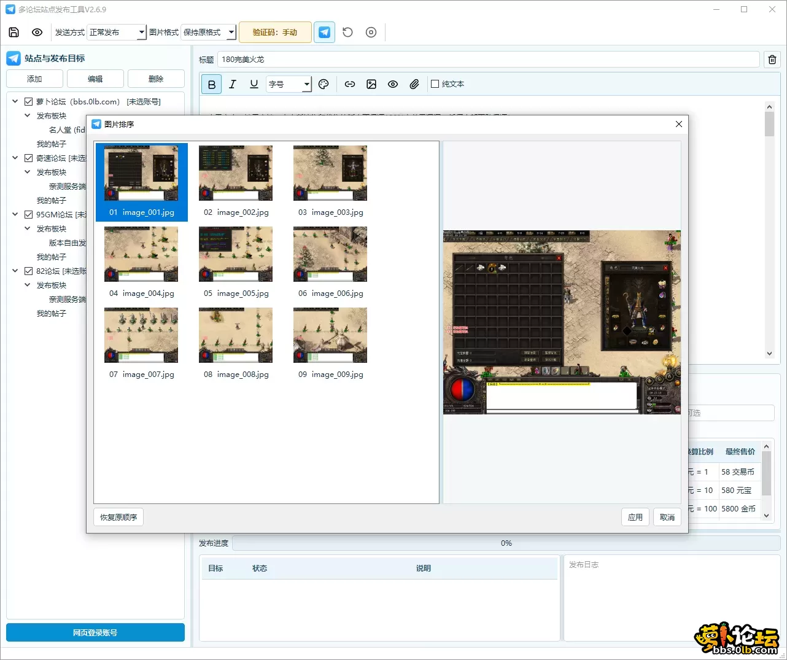Click the 网页登录账号 button
The image size is (787, 660).
[x=95, y=632]
